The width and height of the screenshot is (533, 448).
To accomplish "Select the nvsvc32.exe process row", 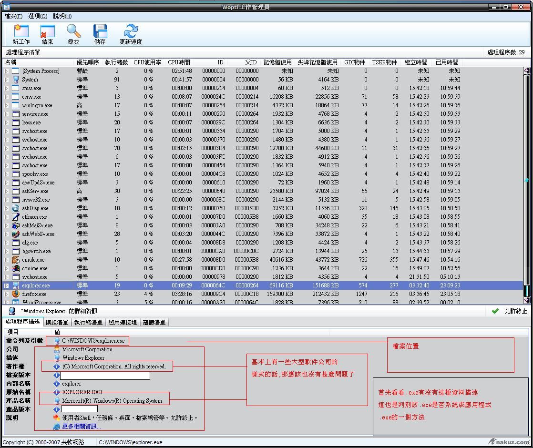I will click(263, 200).
